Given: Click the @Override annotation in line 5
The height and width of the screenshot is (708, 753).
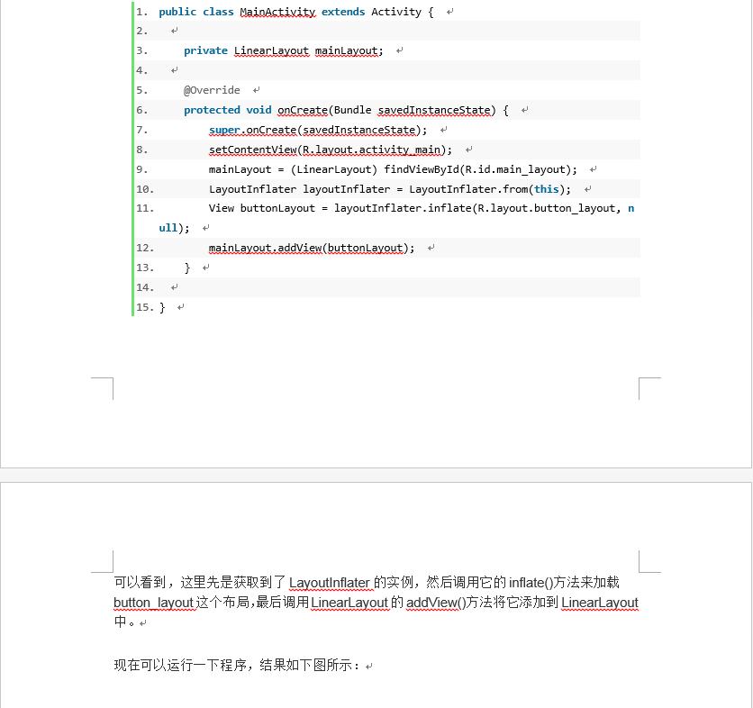Looking at the screenshot, I should point(212,90).
